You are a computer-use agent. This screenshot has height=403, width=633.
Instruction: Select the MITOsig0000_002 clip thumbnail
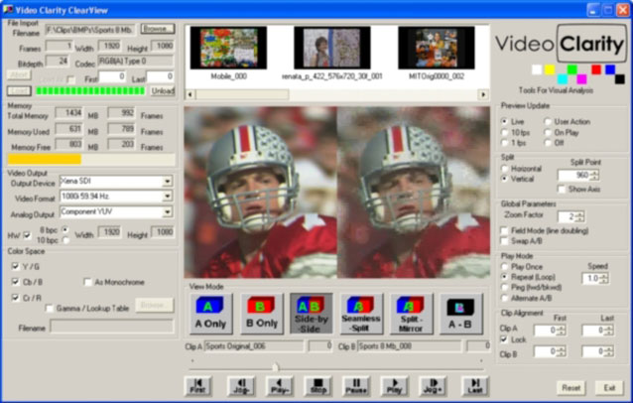click(x=436, y=48)
